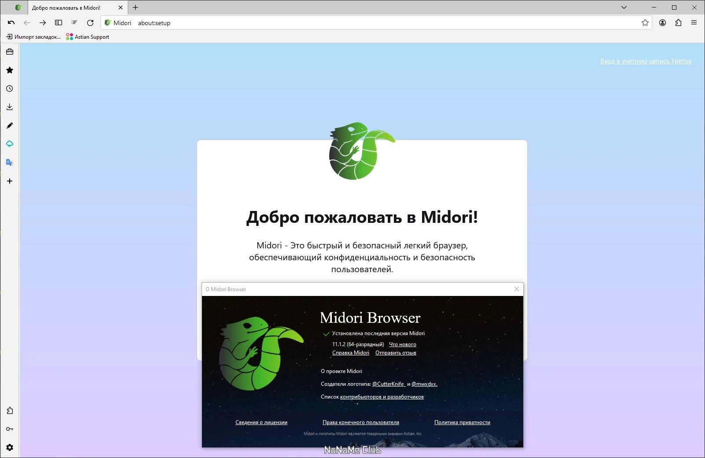Add a new sidebar panel with plus
Screen dimensions: 705x458
(10, 181)
